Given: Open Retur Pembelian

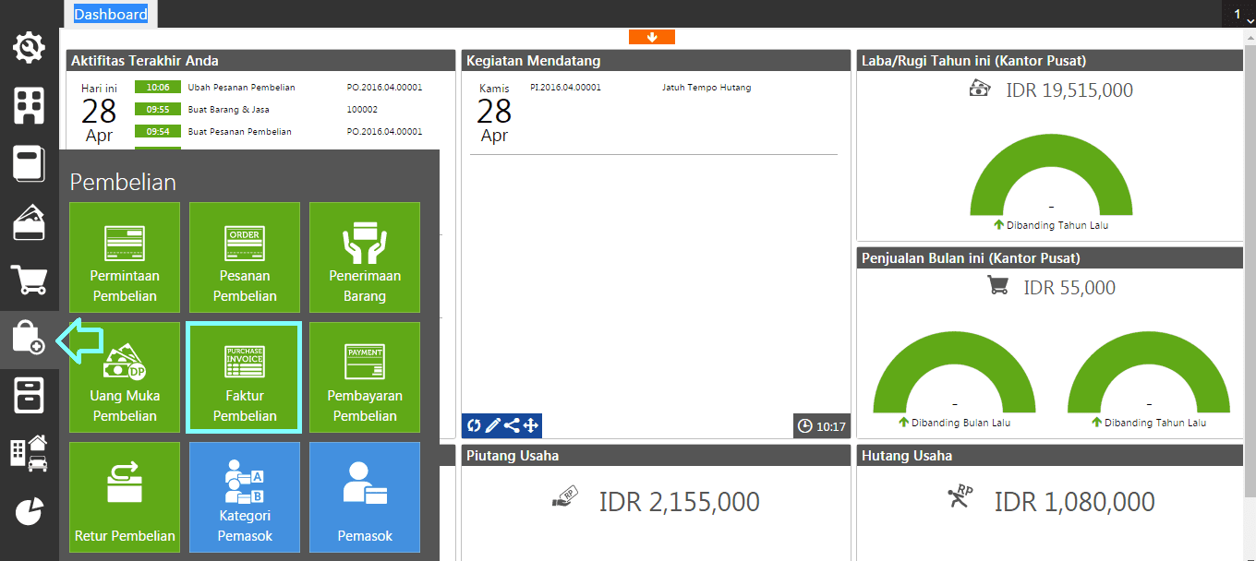Looking at the screenshot, I should click(124, 497).
